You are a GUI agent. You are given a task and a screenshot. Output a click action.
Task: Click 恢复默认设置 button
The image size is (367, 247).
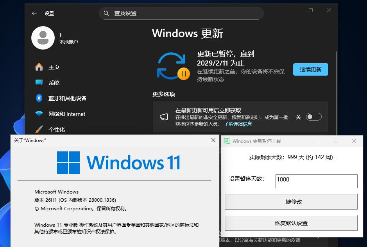point(291,223)
